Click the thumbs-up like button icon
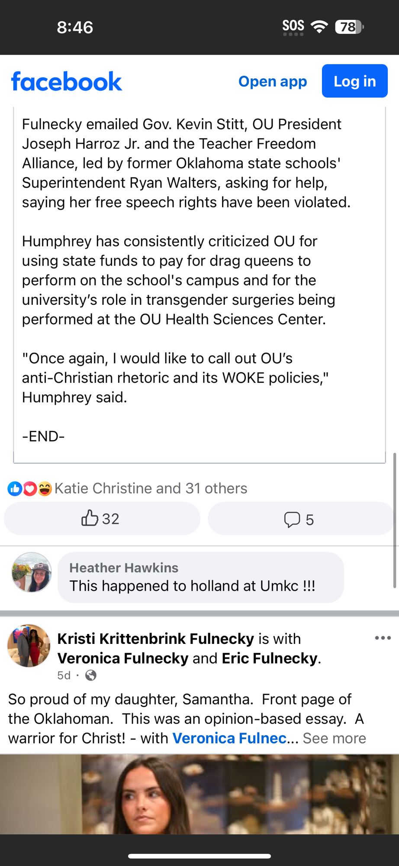The height and width of the screenshot is (866, 399). (x=90, y=518)
